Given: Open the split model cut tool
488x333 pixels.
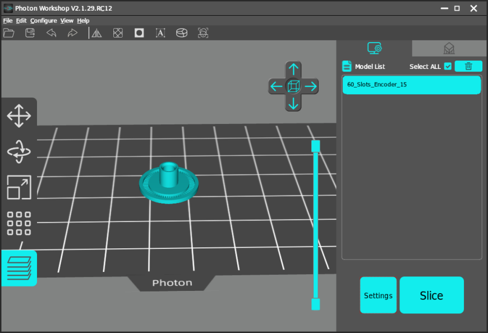Looking at the screenshot, I should coord(182,33).
